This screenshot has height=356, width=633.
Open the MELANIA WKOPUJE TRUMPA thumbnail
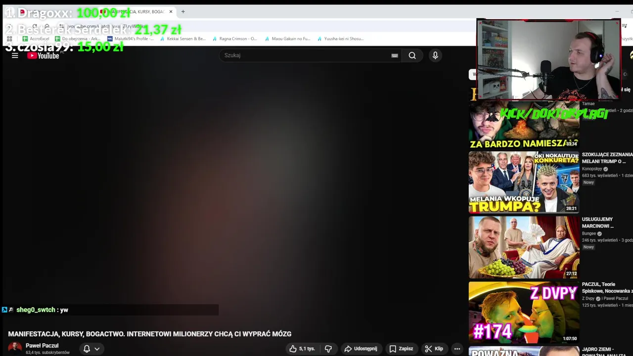(524, 182)
